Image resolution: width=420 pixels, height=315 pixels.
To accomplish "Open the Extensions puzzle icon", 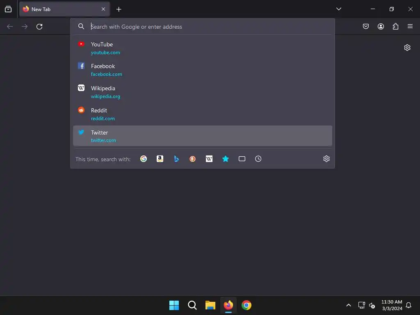I will (395, 26).
